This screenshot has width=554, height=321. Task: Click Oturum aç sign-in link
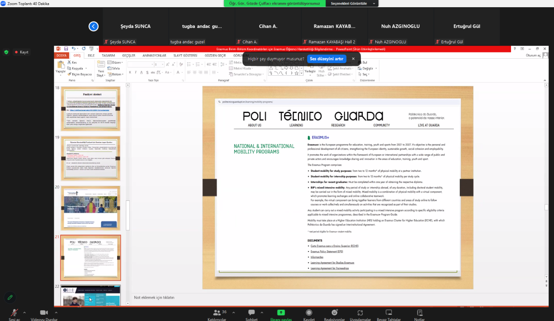[534, 55]
